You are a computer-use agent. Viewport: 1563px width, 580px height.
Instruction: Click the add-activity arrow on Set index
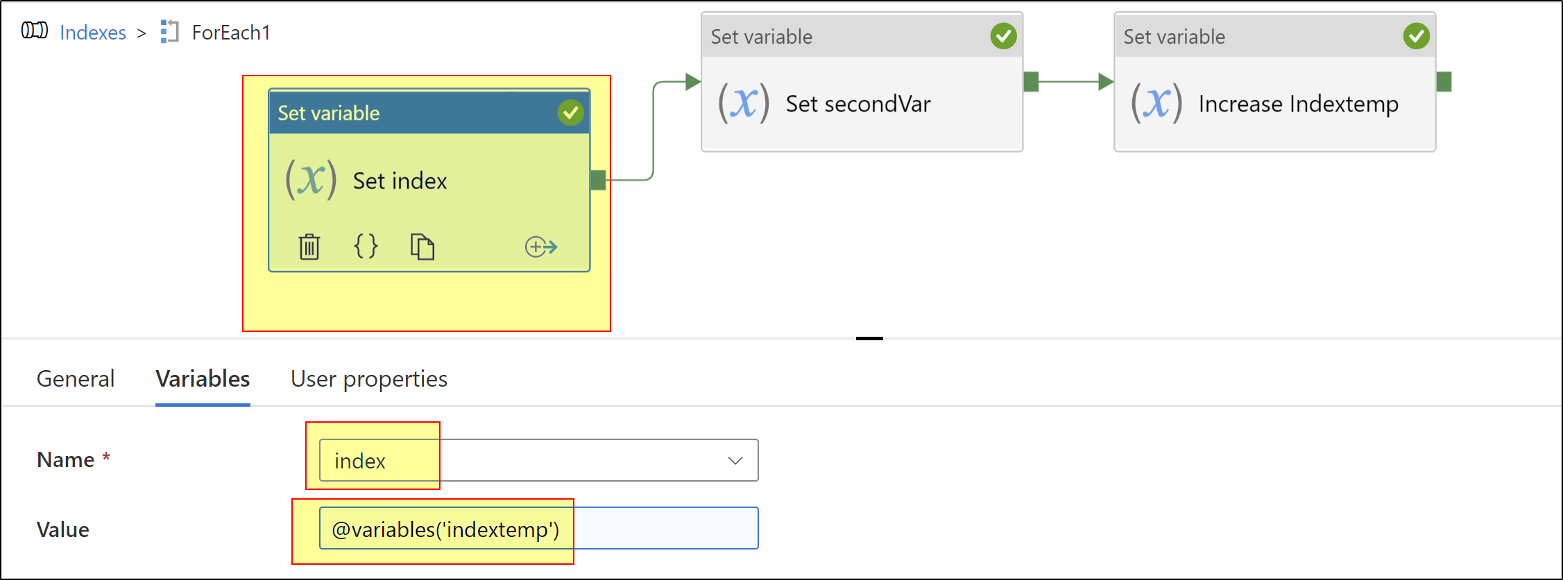point(541,247)
